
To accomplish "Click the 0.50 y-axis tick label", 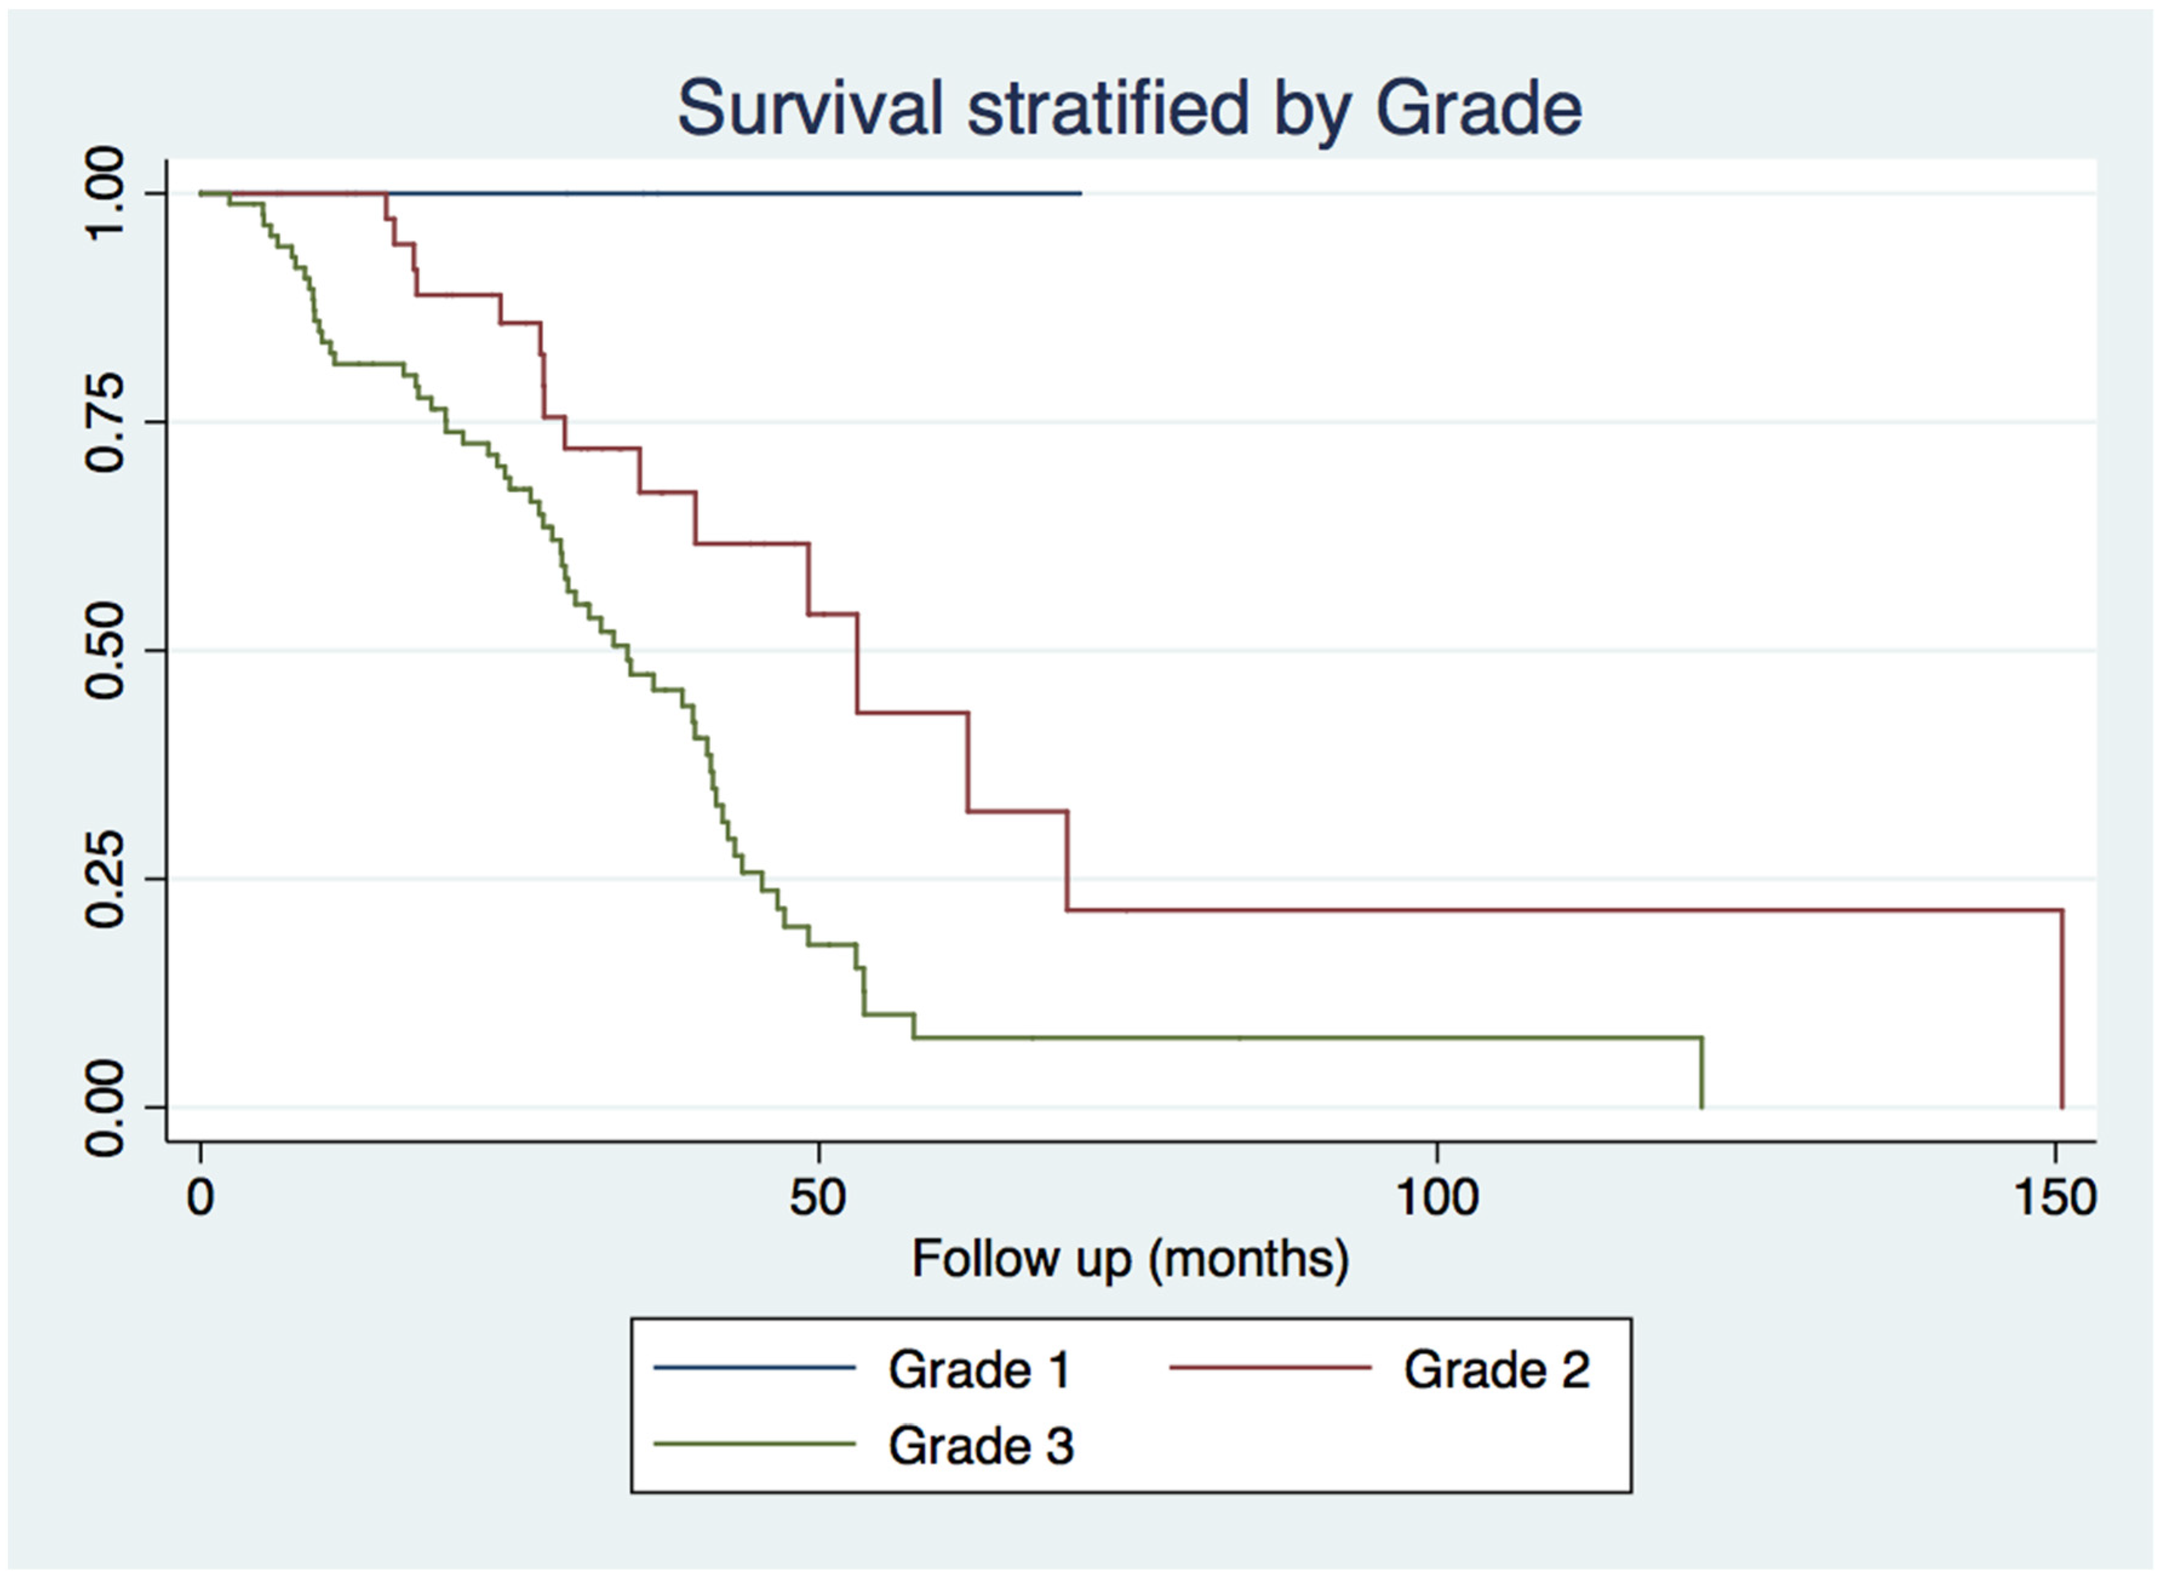I will point(105,650).
